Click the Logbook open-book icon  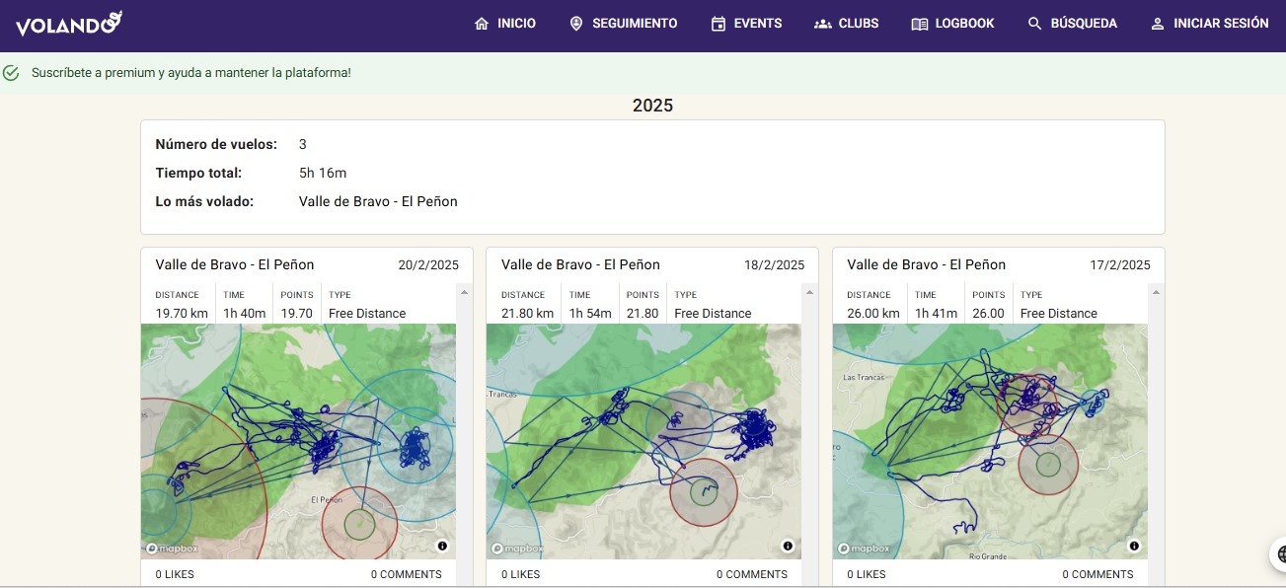[x=919, y=24]
